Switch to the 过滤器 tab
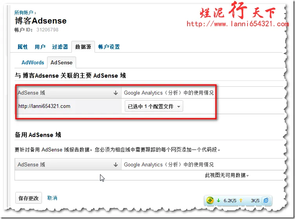 point(60,47)
